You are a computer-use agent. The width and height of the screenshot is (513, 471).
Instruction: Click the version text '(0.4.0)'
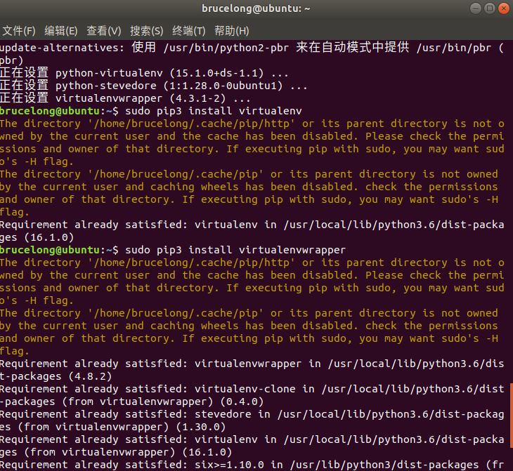coord(242,402)
